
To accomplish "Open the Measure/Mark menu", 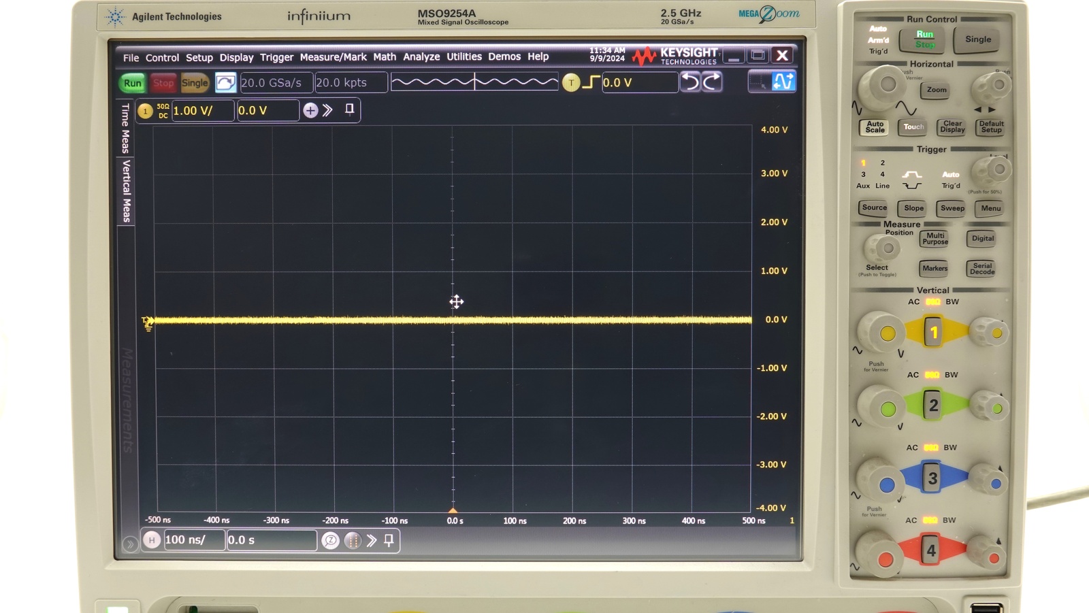I will [x=333, y=57].
